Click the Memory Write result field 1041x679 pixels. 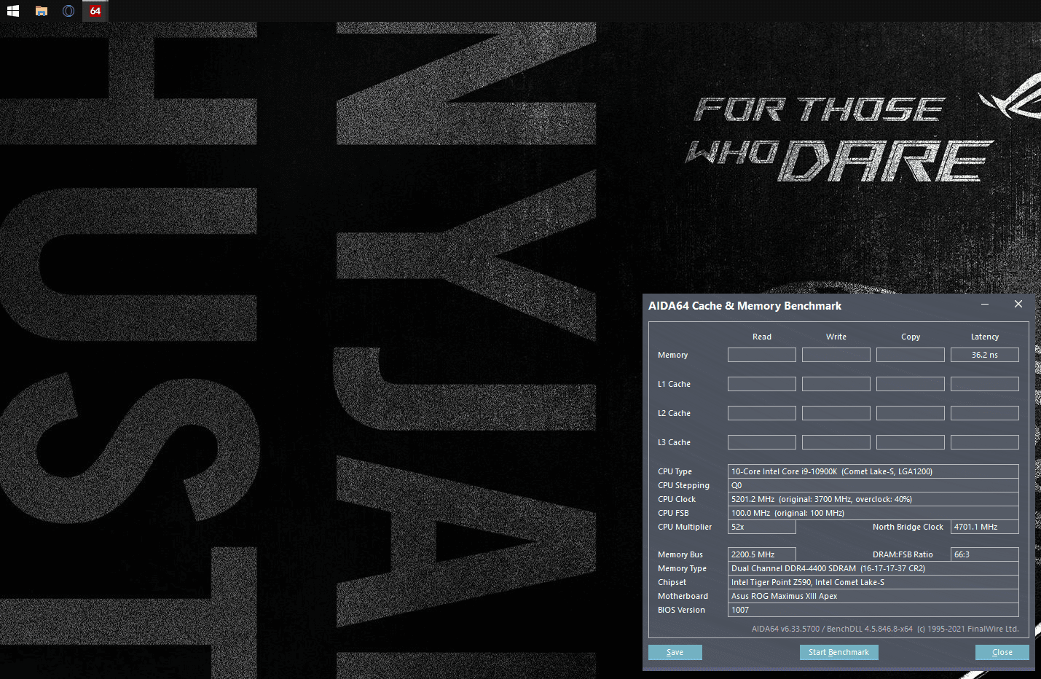click(x=836, y=355)
